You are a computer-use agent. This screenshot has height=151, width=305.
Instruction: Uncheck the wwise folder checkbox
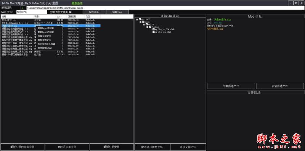point(147,24)
